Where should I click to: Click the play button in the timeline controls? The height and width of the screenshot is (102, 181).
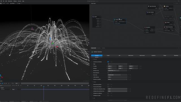[x=2, y=83]
